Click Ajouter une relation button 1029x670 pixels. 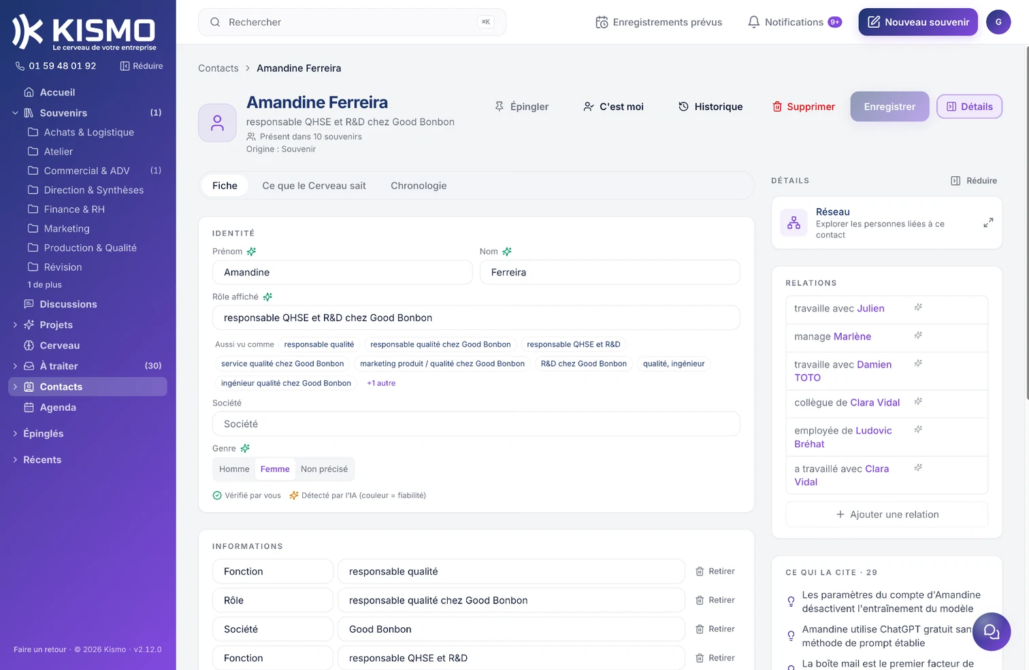click(x=887, y=515)
